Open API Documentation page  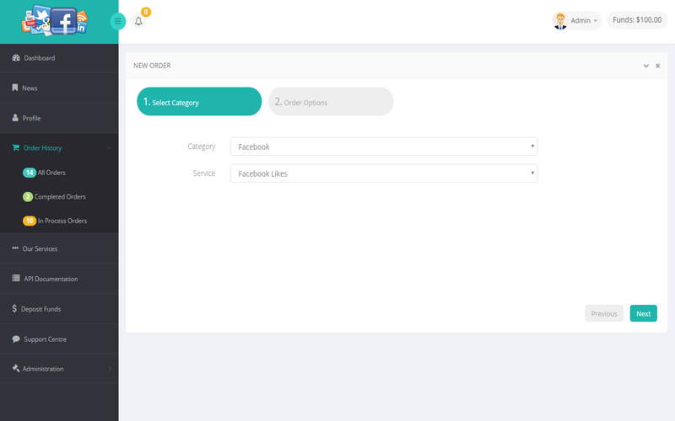pos(59,279)
